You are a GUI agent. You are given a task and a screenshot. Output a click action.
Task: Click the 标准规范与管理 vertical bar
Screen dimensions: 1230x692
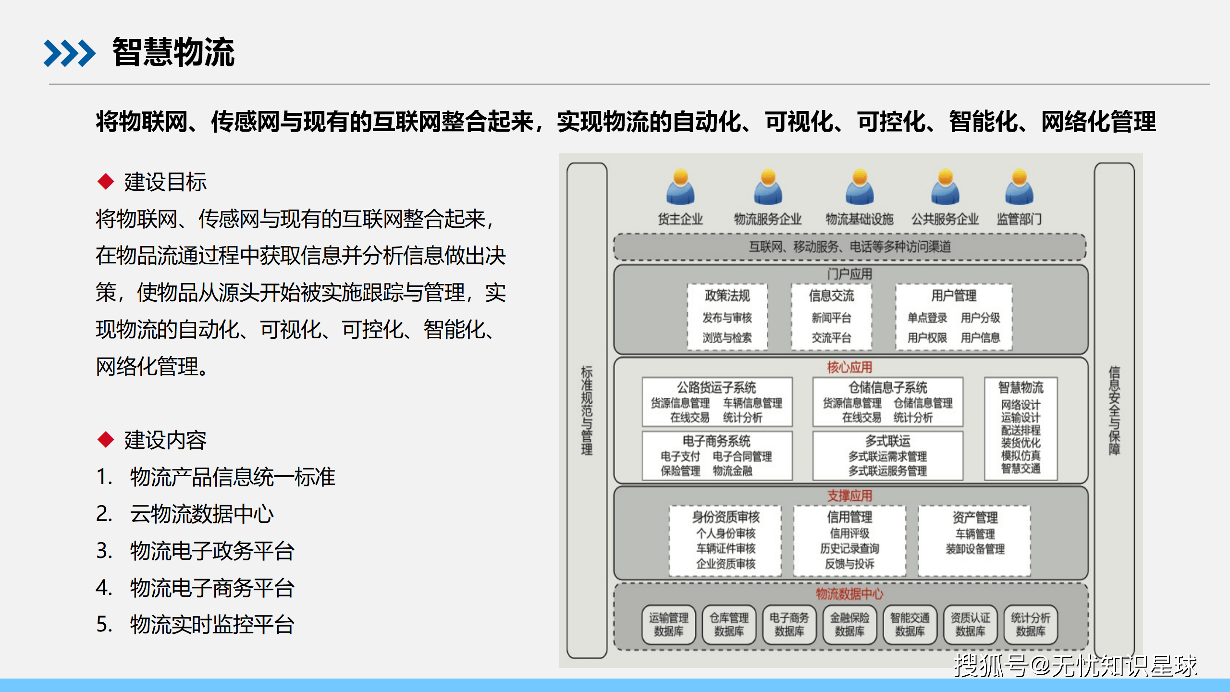587,410
